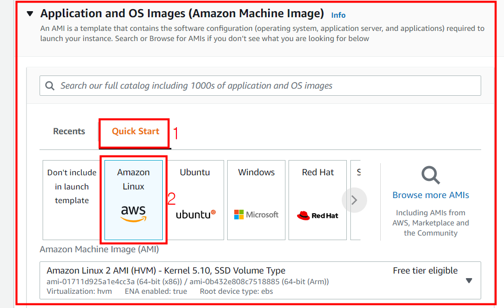Click the ENA enabled: true text
The image size is (504, 308).
click(x=156, y=291)
